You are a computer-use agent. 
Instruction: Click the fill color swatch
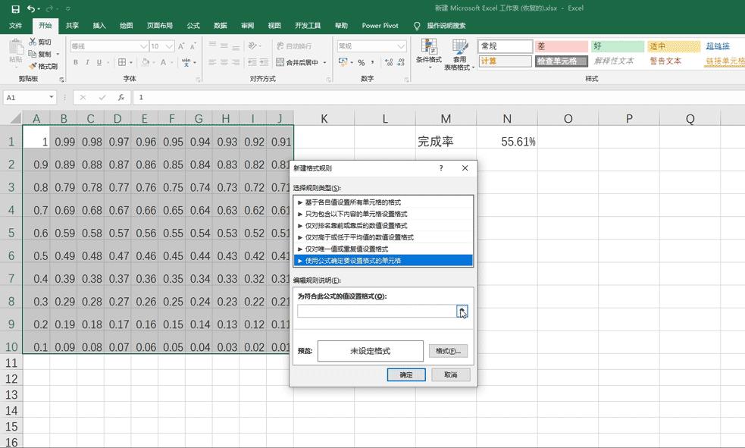pos(146,62)
